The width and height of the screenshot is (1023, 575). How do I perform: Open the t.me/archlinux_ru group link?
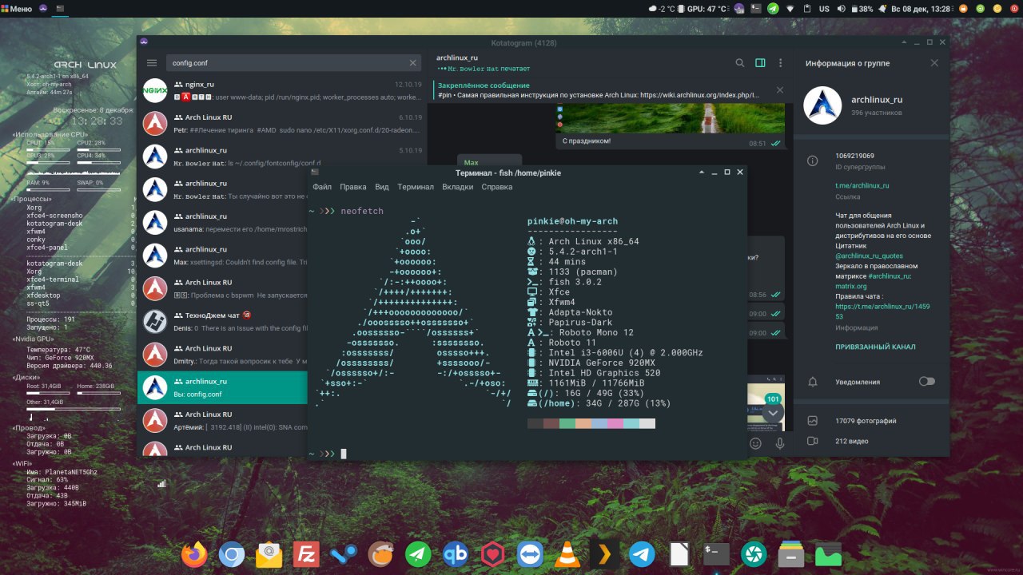(862, 185)
